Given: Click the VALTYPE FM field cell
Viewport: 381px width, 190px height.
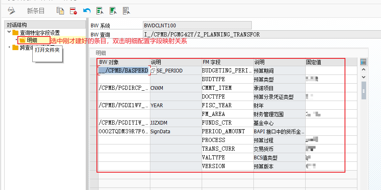Looking at the screenshot, I should 228,158.
